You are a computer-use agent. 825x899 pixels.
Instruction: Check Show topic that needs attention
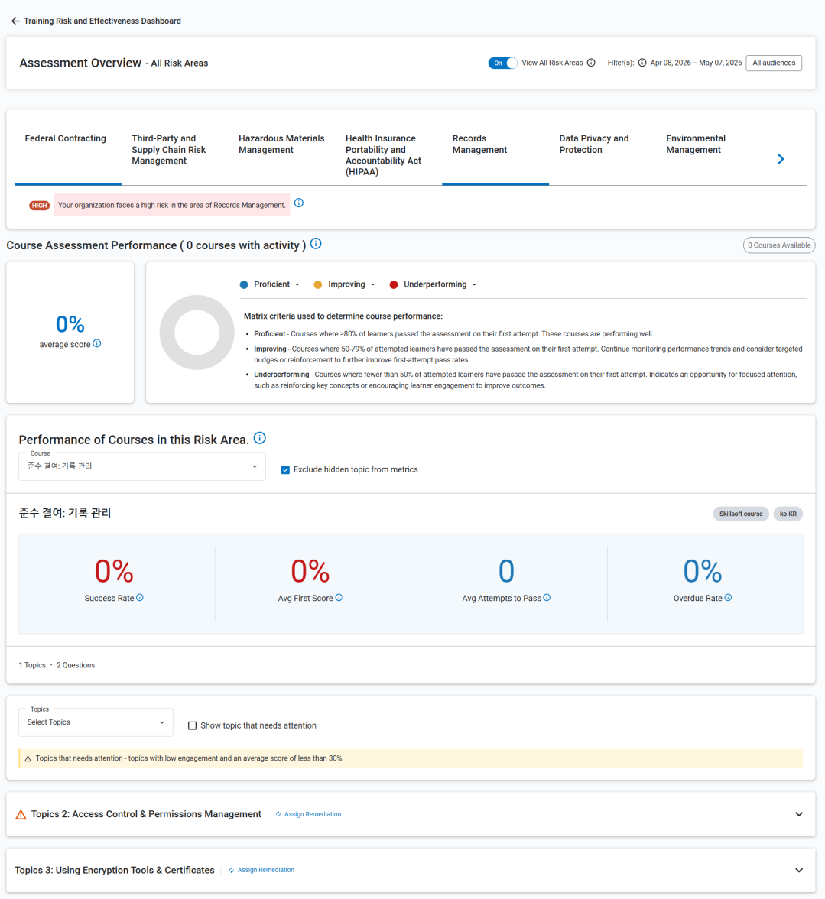[193, 726]
